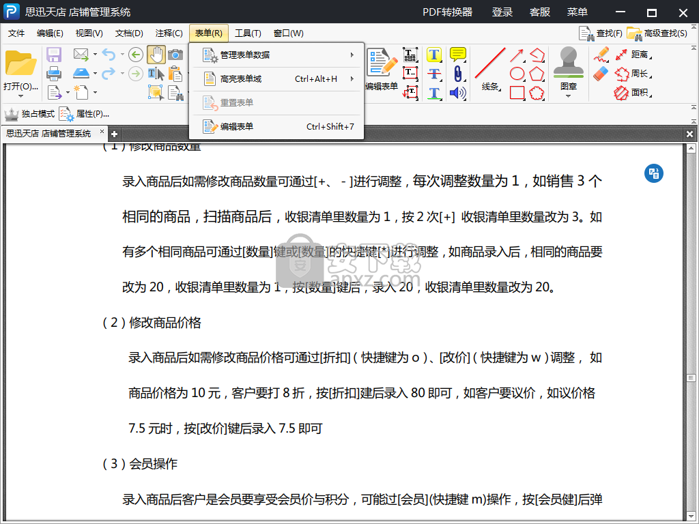The width and height of the screenshot is (699, 524).
Task: Select the Rectangle drawing tool
Action: point(517,93)
